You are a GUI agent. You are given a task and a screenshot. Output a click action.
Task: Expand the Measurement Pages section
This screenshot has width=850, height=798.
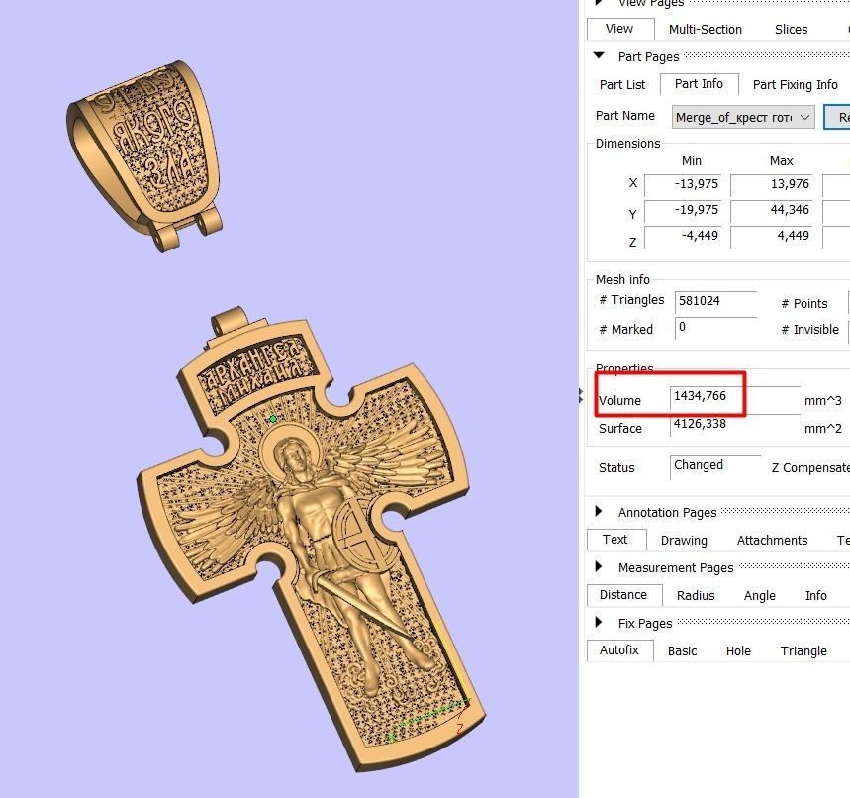pyautogui.click(x=599, y=566)
